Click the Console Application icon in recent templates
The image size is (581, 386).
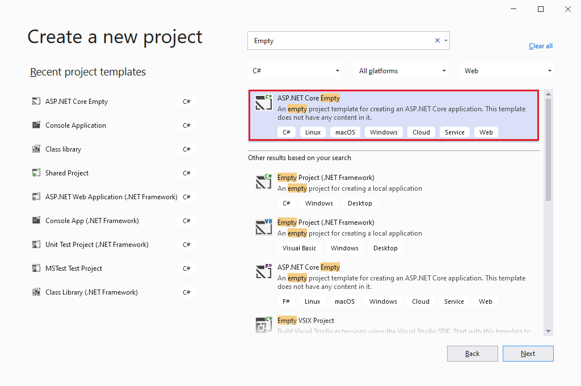(36, 125)
